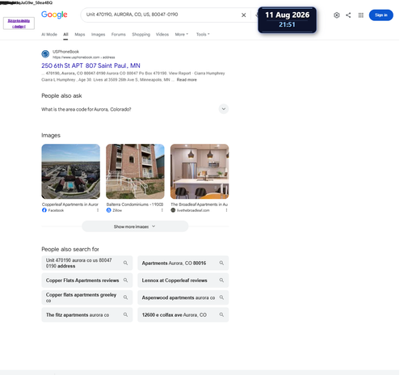The width and height of the screenshot is (404, 375).
Task: Click the 'Copperleaf Apartments in Auror' caption
Action: click(70, 204)
